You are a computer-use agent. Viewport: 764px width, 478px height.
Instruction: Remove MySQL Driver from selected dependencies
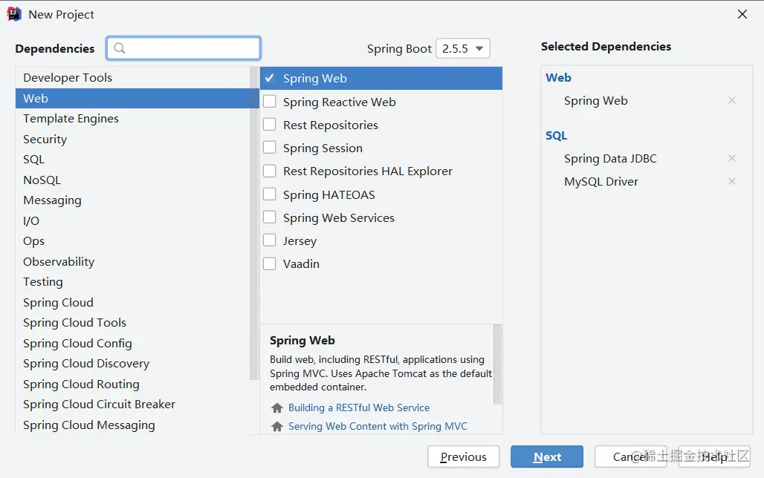731,181
